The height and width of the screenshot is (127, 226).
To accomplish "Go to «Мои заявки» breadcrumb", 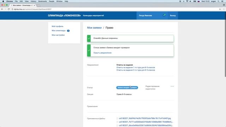I will click(x=94, y=28).
